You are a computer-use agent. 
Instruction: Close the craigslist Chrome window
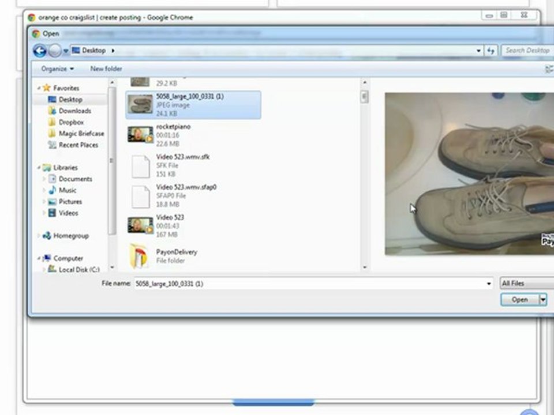(x=525, y=15)
